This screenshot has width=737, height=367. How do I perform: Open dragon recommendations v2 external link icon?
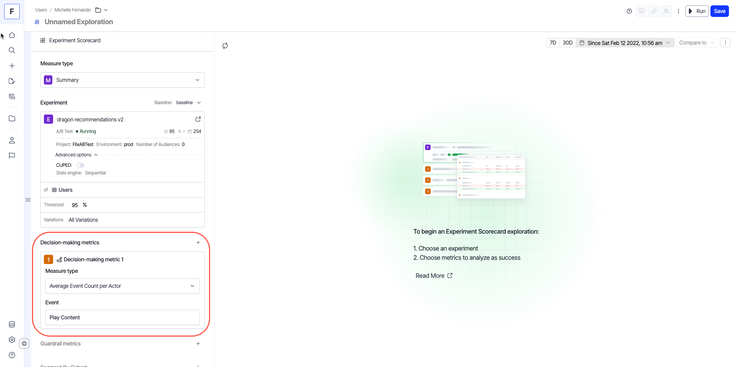(x=198, y=119)
